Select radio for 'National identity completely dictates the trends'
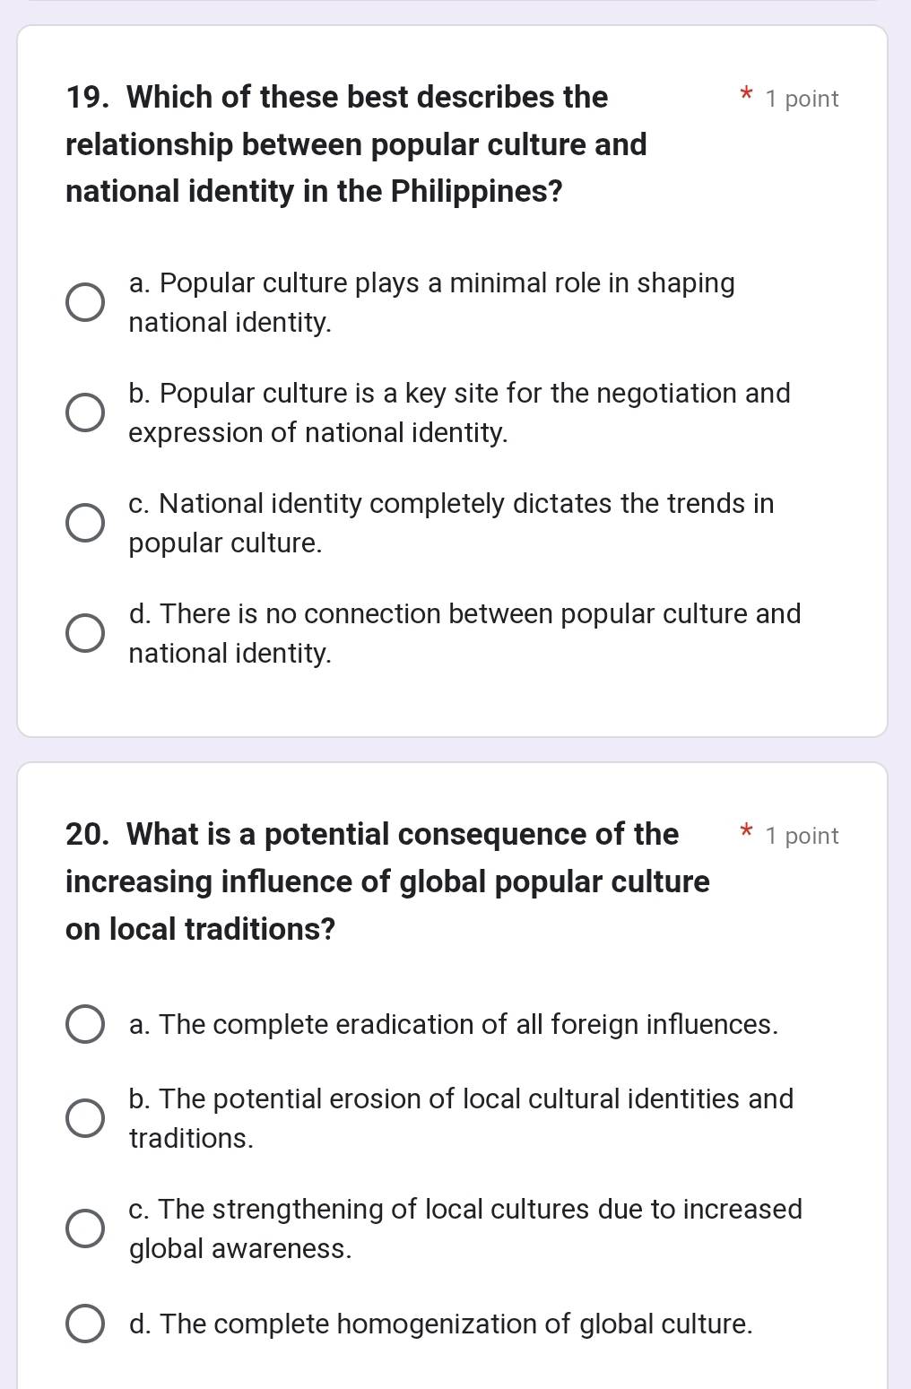911x1389 pixels. point(85,524)
